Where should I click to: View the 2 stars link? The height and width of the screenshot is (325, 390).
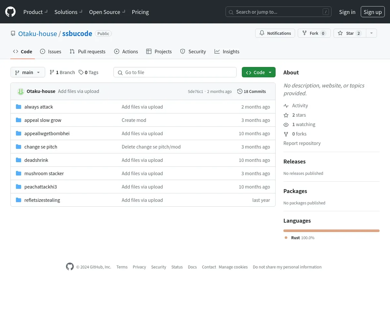pyautogui.click(x=294, y=115)
